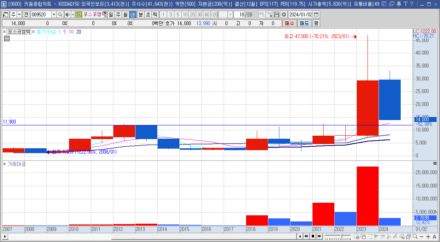
Task: Open the calendar date picker
Action: (316, 14)
